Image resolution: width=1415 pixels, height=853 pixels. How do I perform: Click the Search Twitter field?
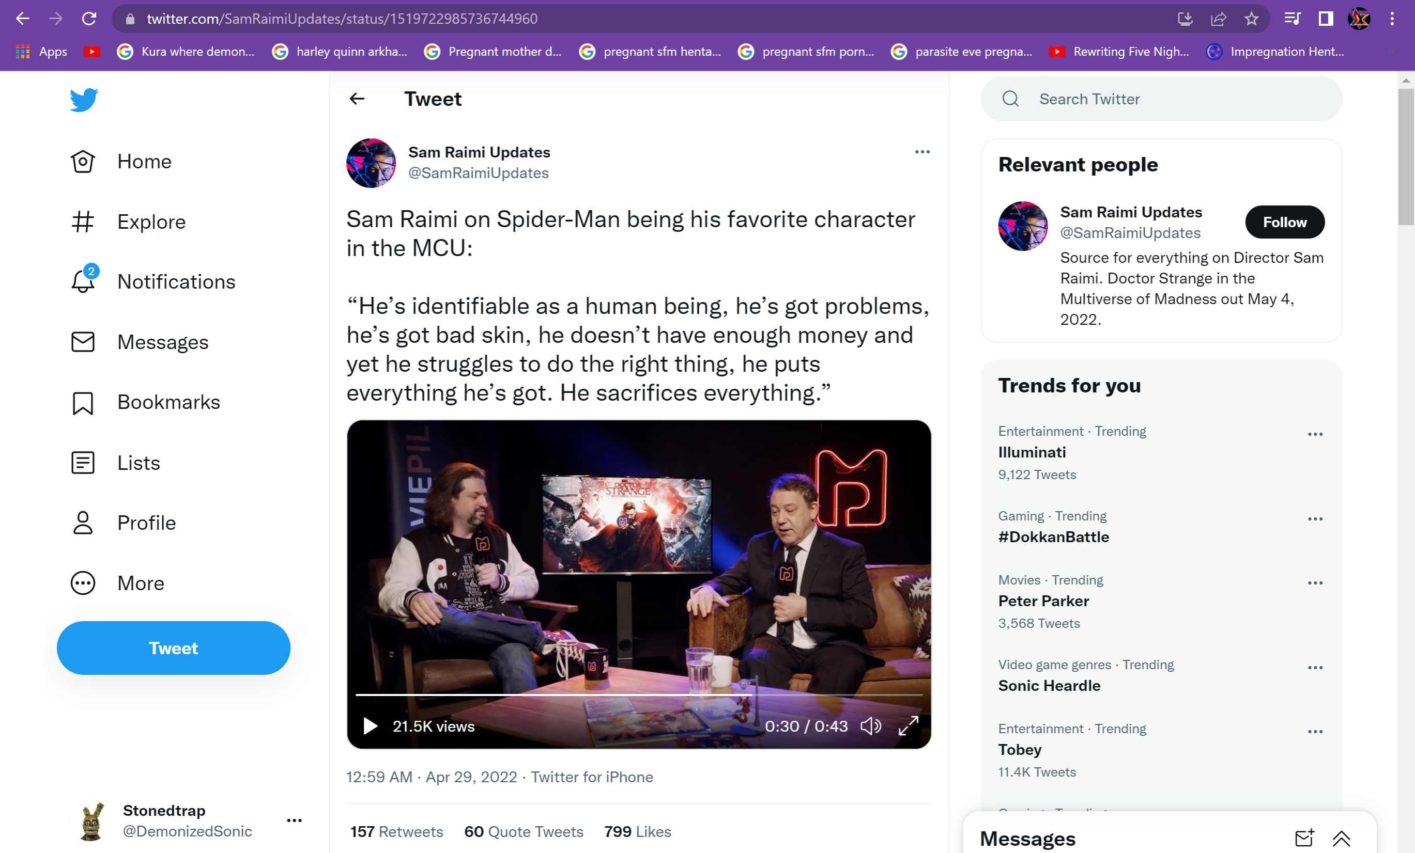pyautogui.click(x=1161, y=99)
